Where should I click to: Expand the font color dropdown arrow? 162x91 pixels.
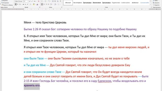[39, 4]
